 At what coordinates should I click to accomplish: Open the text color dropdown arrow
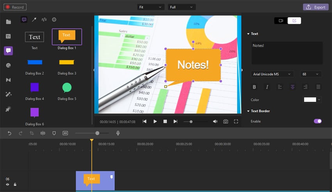click(319, 100)
